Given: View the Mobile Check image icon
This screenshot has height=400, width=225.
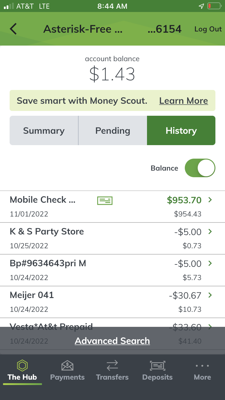Looking at the screenshot, I should [105, 200].
